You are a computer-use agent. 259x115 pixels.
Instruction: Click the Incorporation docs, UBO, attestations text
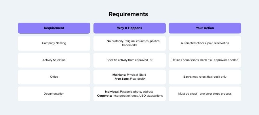[x=138, y=95]
